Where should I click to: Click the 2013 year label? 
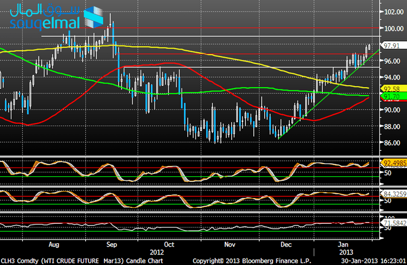346,252
